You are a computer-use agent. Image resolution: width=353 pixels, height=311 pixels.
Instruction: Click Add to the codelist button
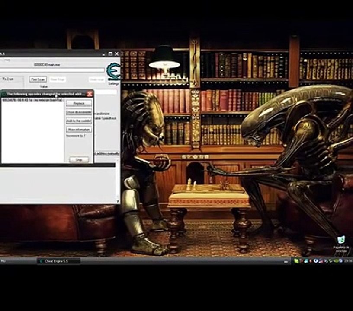pyautogui.click(x=79, y=121)
